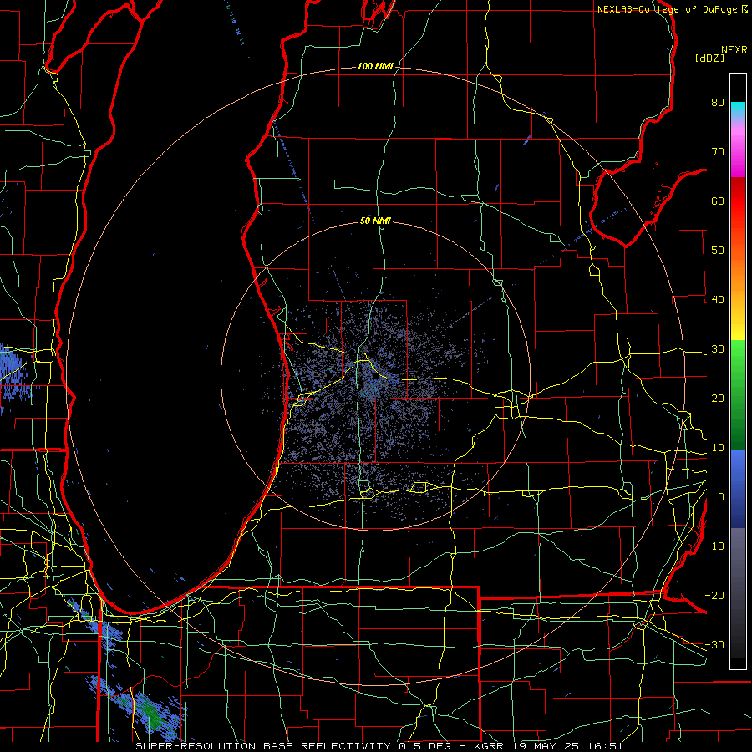Click the -30 dBZ scale value
Image resolution: width=752 pixels, height=752 pixels.
(x=714, y=644)
